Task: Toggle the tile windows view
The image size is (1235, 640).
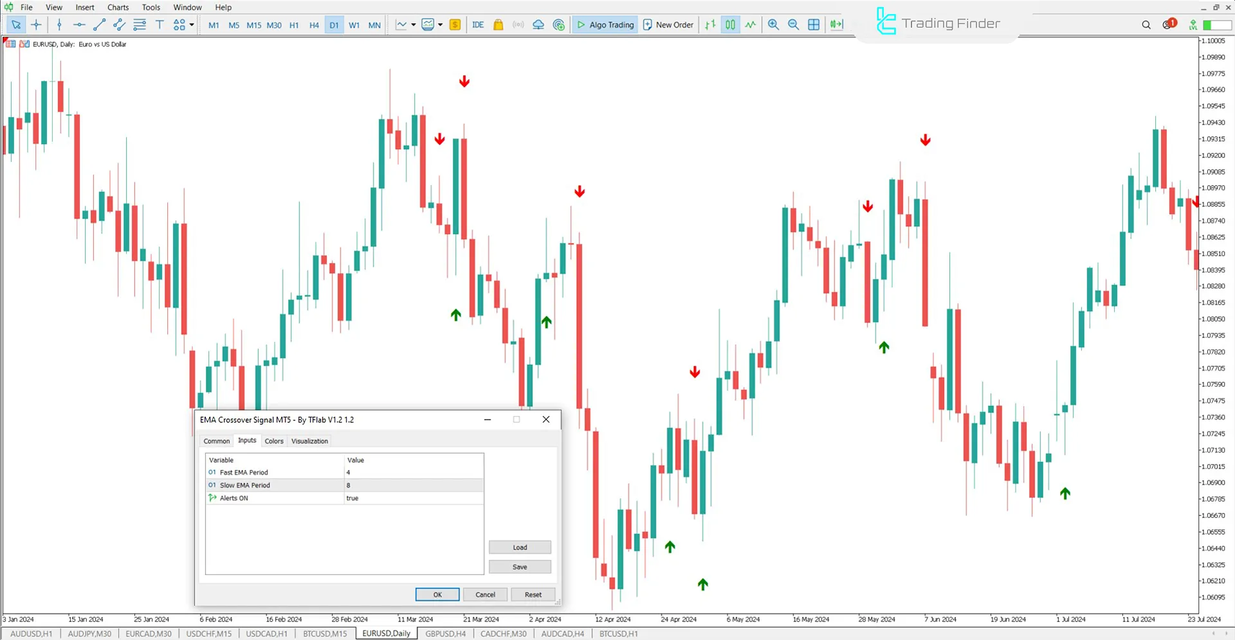Action: pyautogui.click(x=814, y=24)
